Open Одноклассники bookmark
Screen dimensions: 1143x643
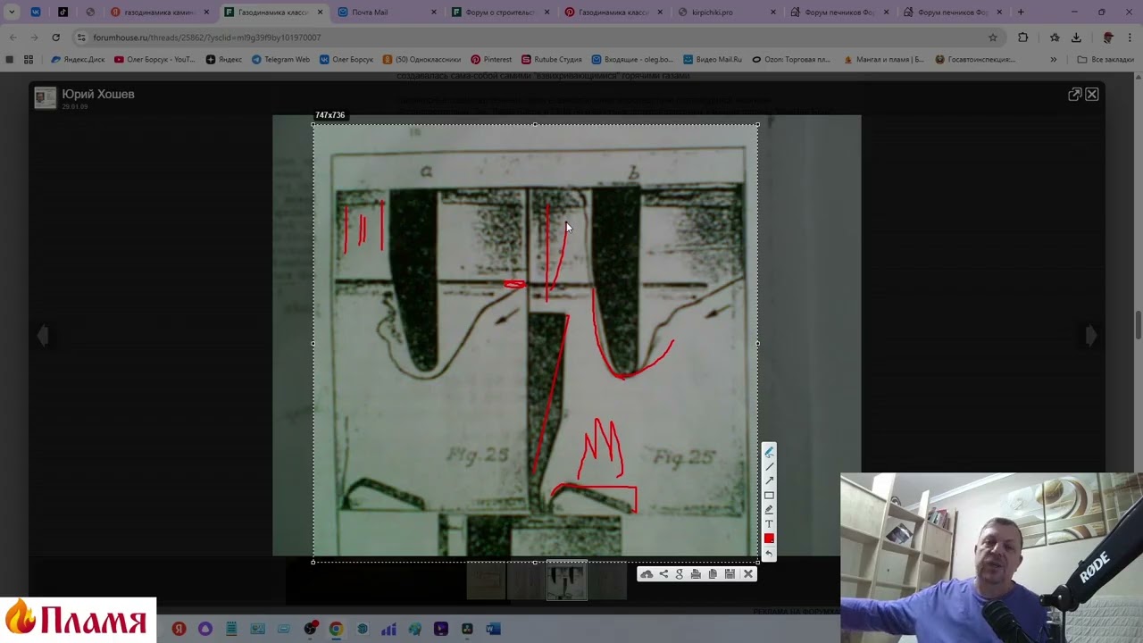pyautogui.click(x=421, y=60)
